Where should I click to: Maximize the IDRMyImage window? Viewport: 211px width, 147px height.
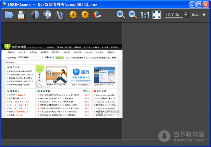[x=199, y=5]
